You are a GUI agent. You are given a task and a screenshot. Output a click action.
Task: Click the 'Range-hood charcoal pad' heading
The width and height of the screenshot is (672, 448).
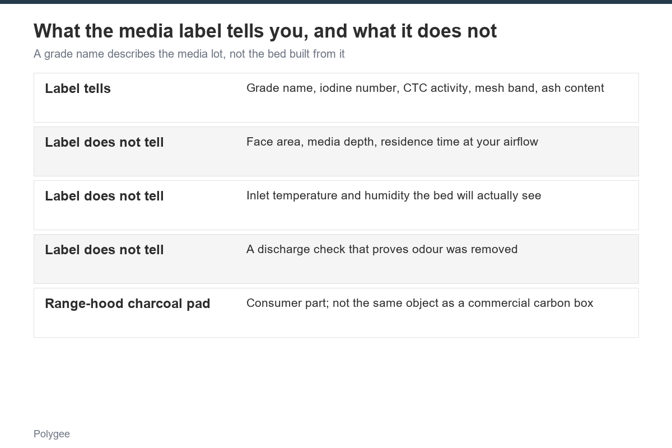click(128, 304)
